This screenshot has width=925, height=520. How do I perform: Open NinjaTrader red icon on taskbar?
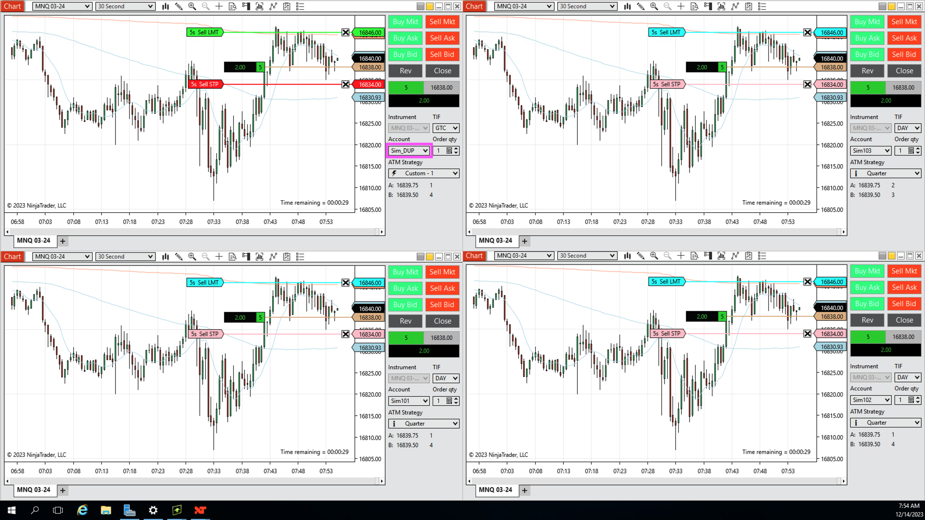pyautogui.click(x=200, y=510)
